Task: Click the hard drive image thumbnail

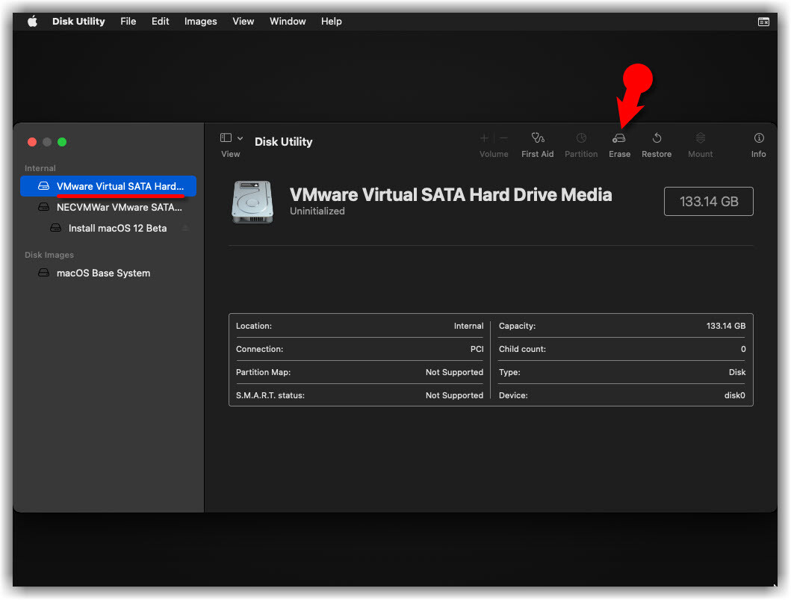Action: [252, 202]
